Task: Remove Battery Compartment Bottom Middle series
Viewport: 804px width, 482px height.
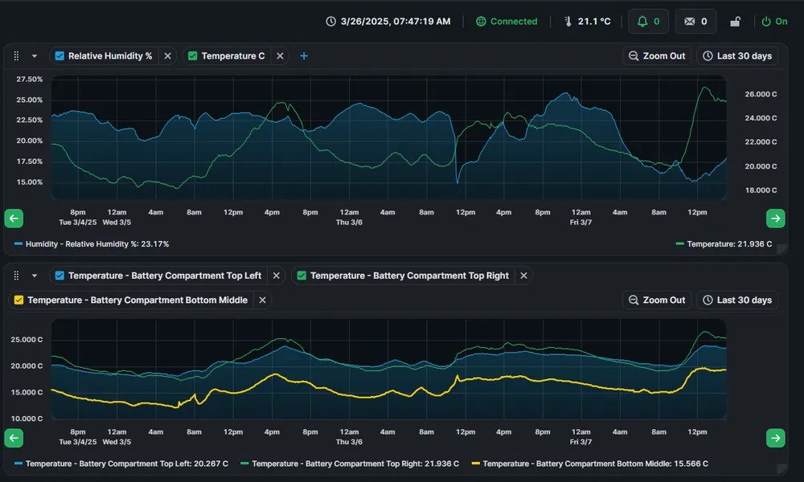Action: click(263, 300)
